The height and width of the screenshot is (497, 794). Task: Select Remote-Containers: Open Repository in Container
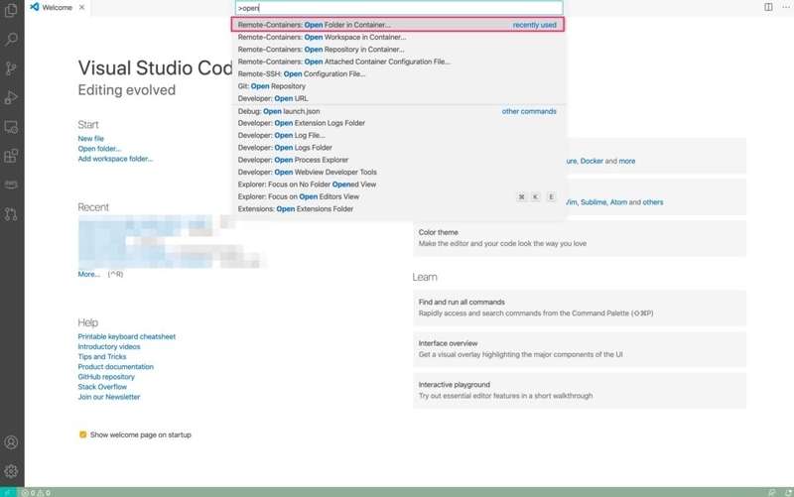point(398,49)
